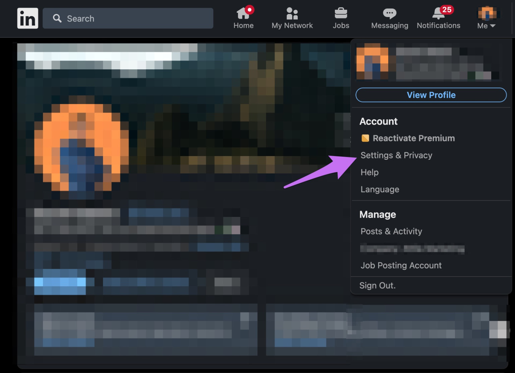Click the profile avatar in dropdown header
This screenshot has width=515, height=373.
tap(372, 63)
